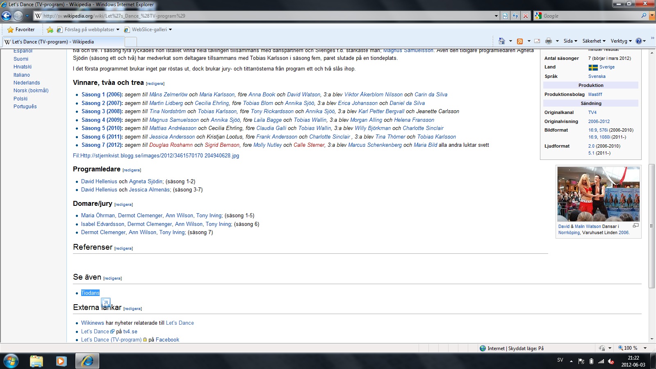Screen dimensions: 656x369
Task: Select the Let's Dance Wikipedia tab
Action: point(63,42)
